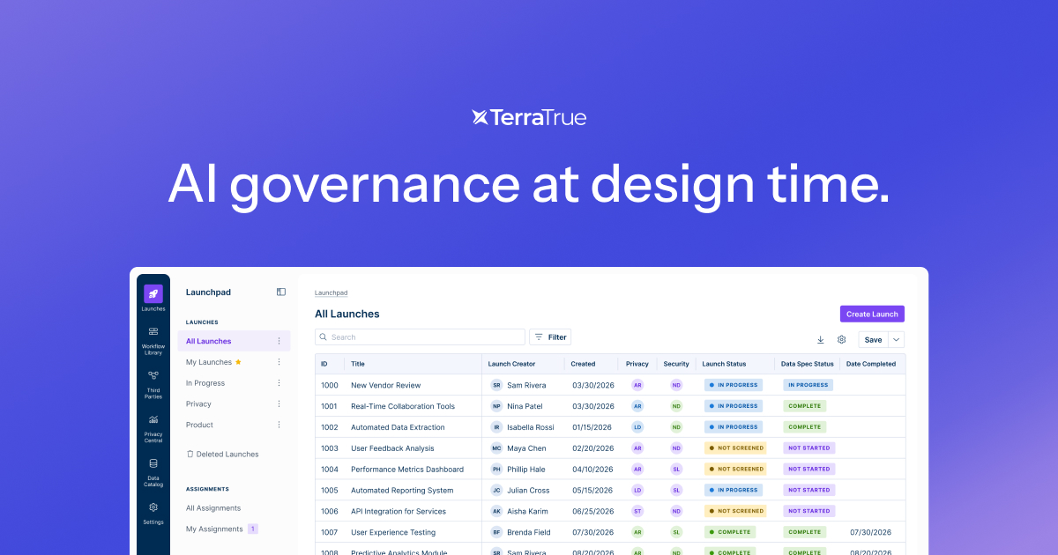Click the Launchpad breadcrumb link

pyautogui.click(x=331, y=292)
